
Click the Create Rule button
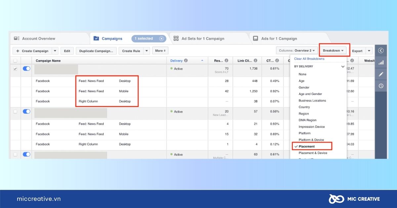point(131,51)
